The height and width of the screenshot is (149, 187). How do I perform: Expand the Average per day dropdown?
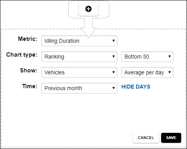pyautogui.click(x=147, y=72)
